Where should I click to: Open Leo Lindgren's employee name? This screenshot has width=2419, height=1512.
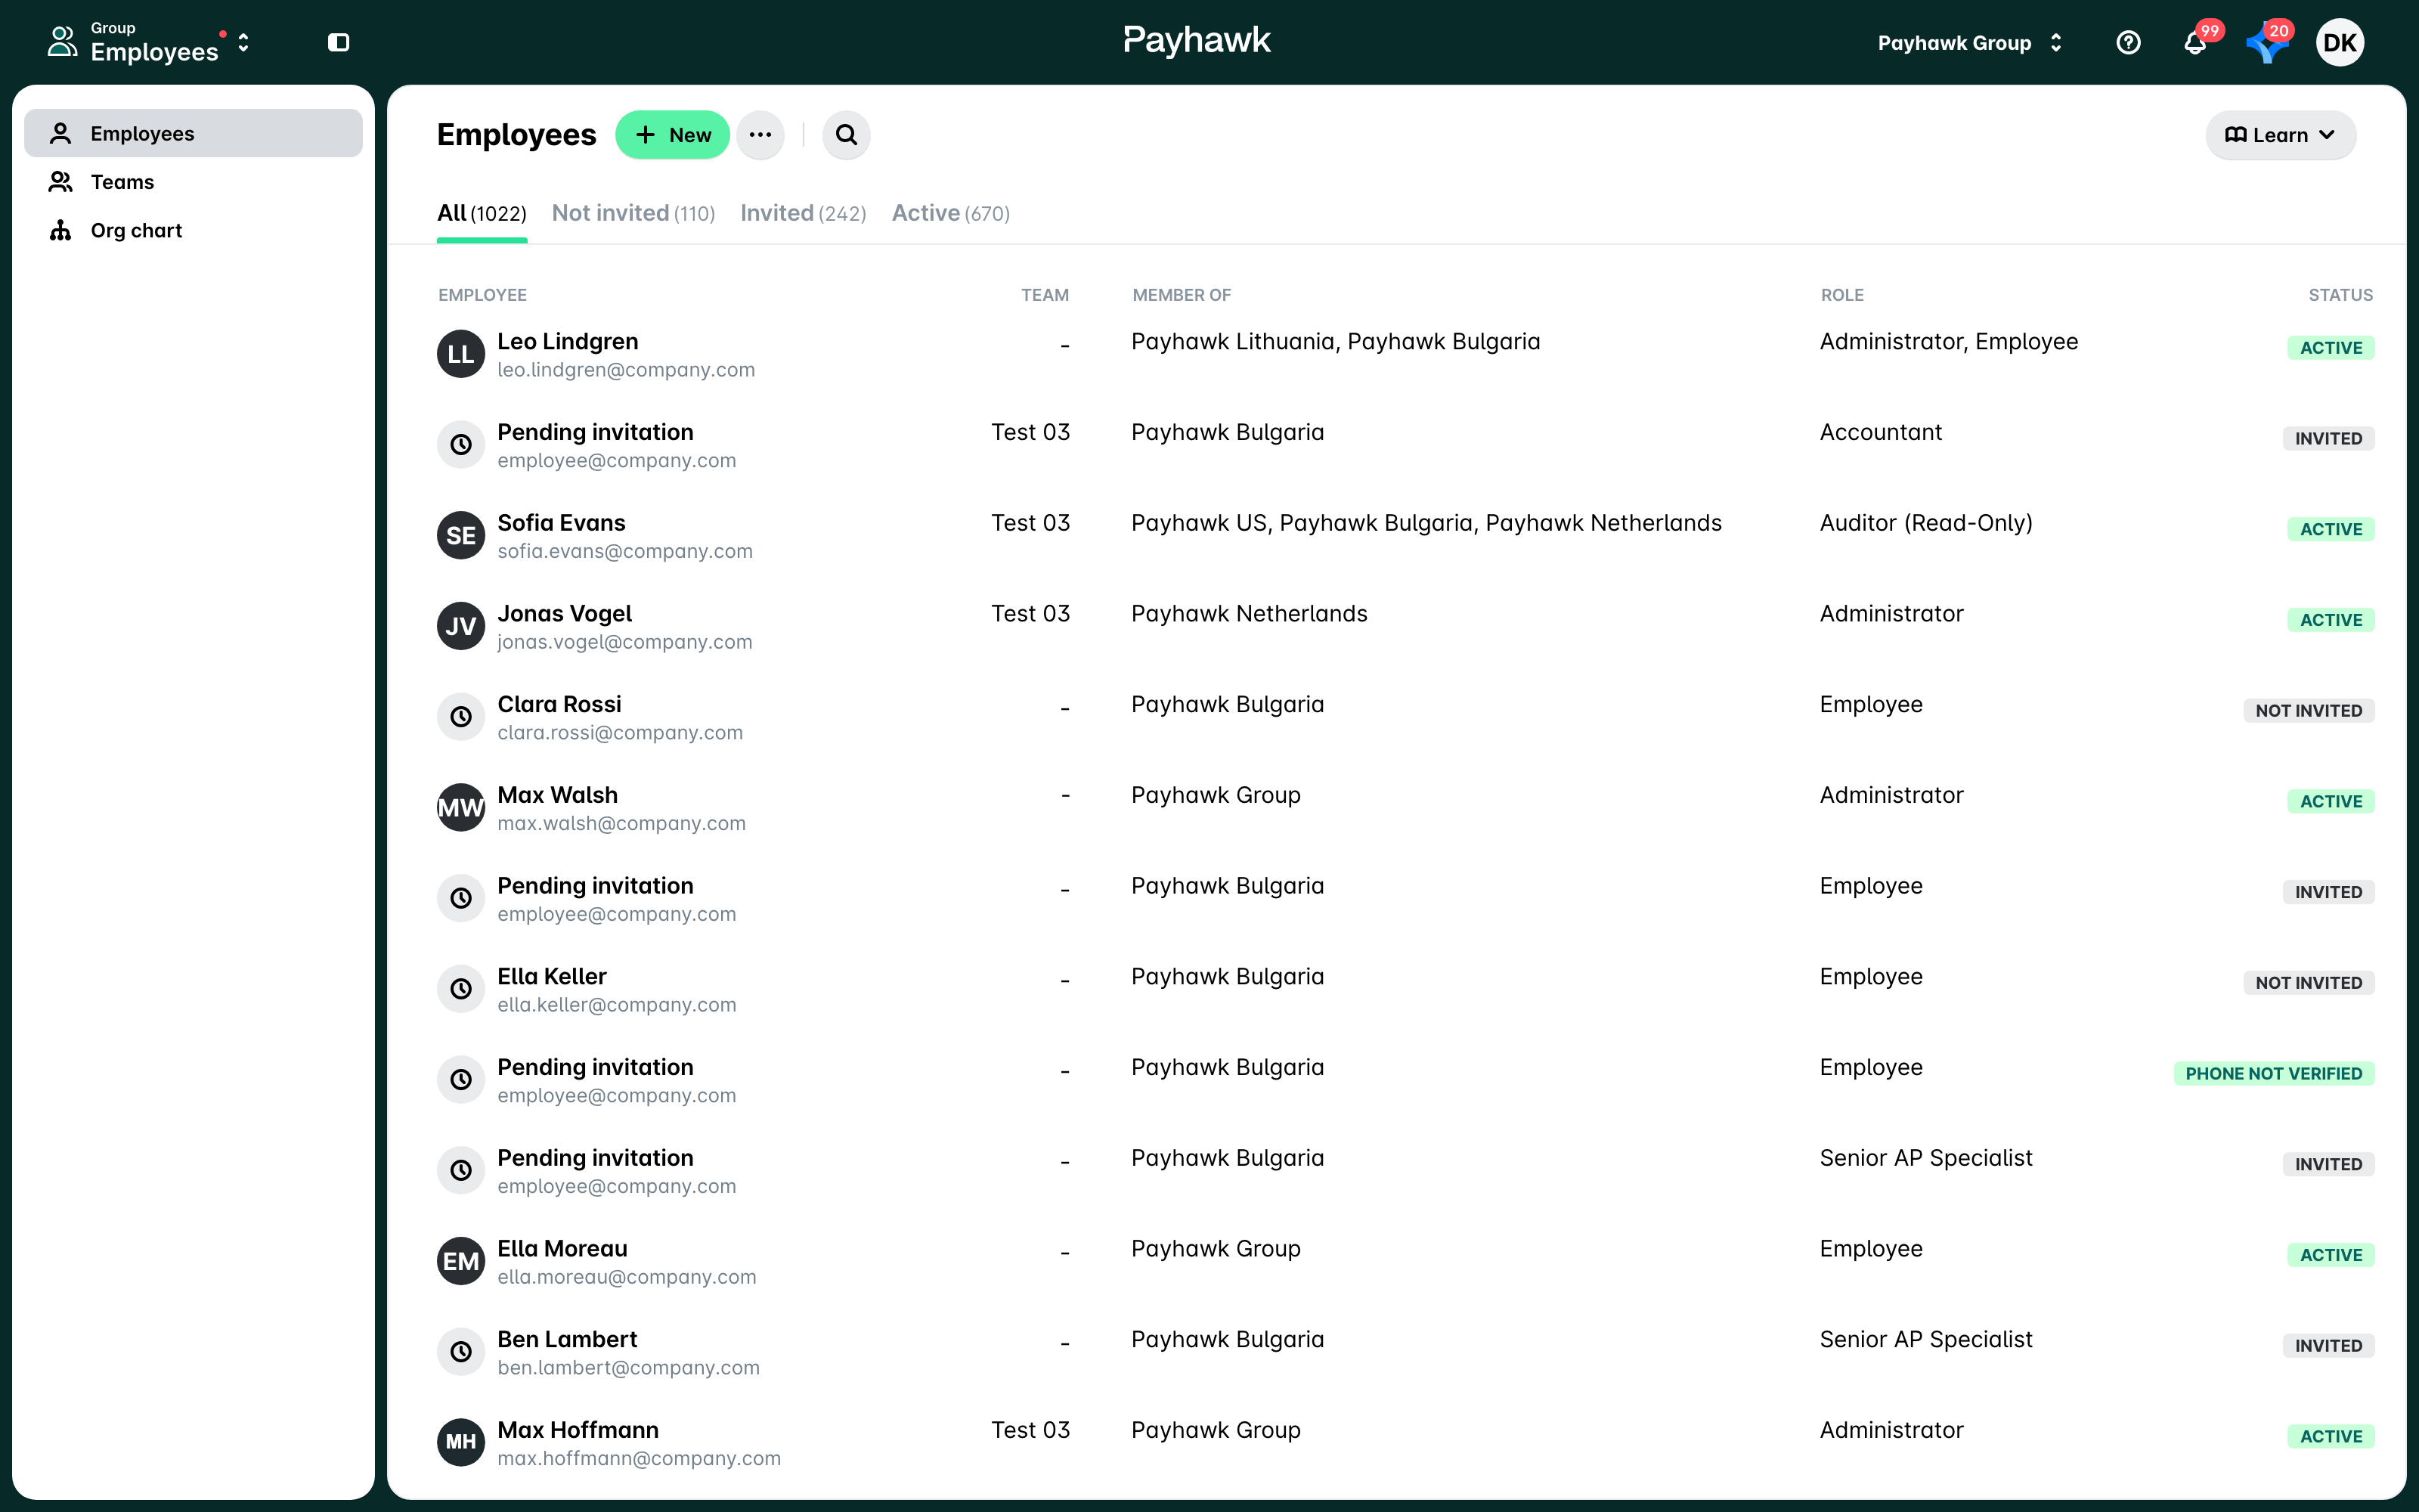pyautogui.click(x=568, y=342)
